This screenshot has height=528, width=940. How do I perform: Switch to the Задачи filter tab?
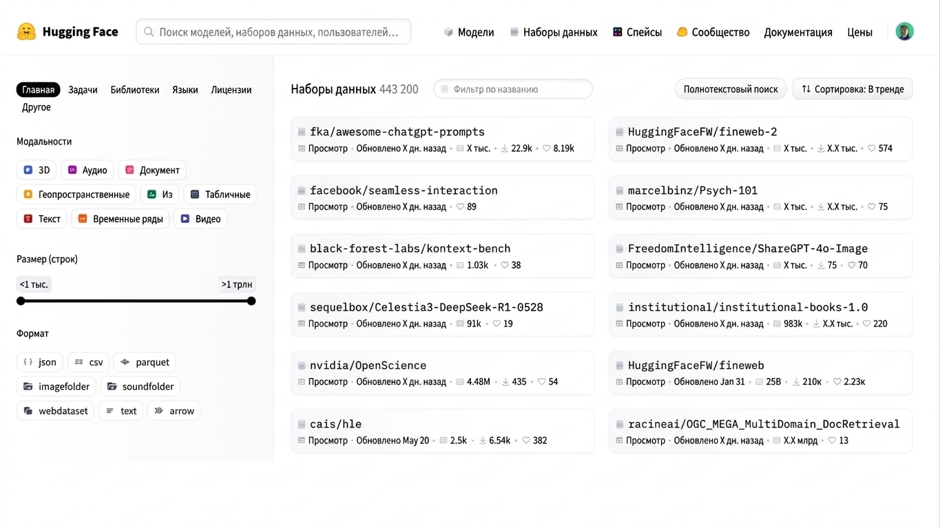coord(83,89)
